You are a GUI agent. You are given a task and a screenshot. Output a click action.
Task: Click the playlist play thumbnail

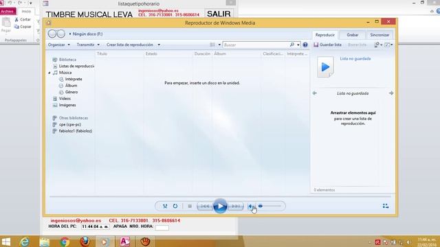point(325,67)
